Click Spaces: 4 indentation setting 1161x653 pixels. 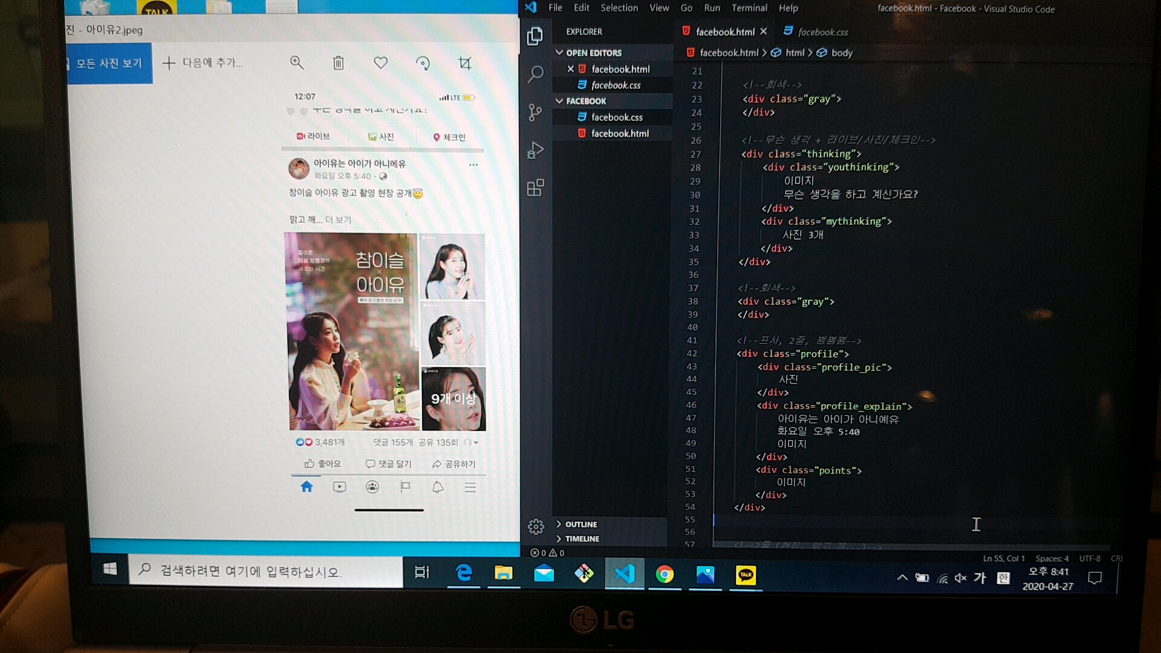click(1052, 559)
